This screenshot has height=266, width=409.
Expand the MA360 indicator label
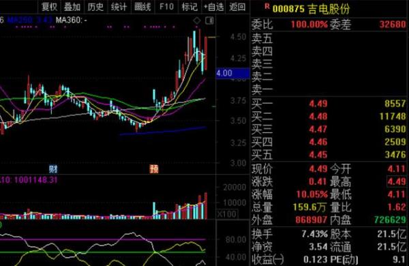point(71,20)
